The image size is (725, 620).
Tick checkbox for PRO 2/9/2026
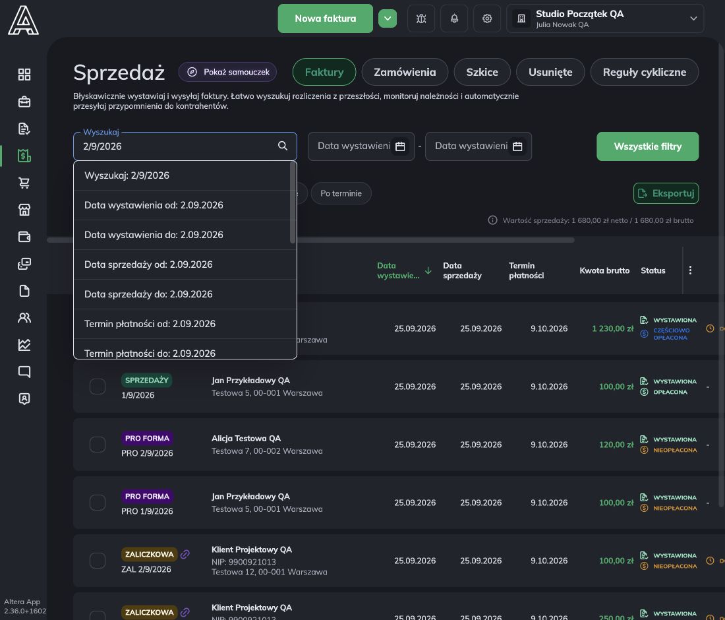tap(98, 445)
